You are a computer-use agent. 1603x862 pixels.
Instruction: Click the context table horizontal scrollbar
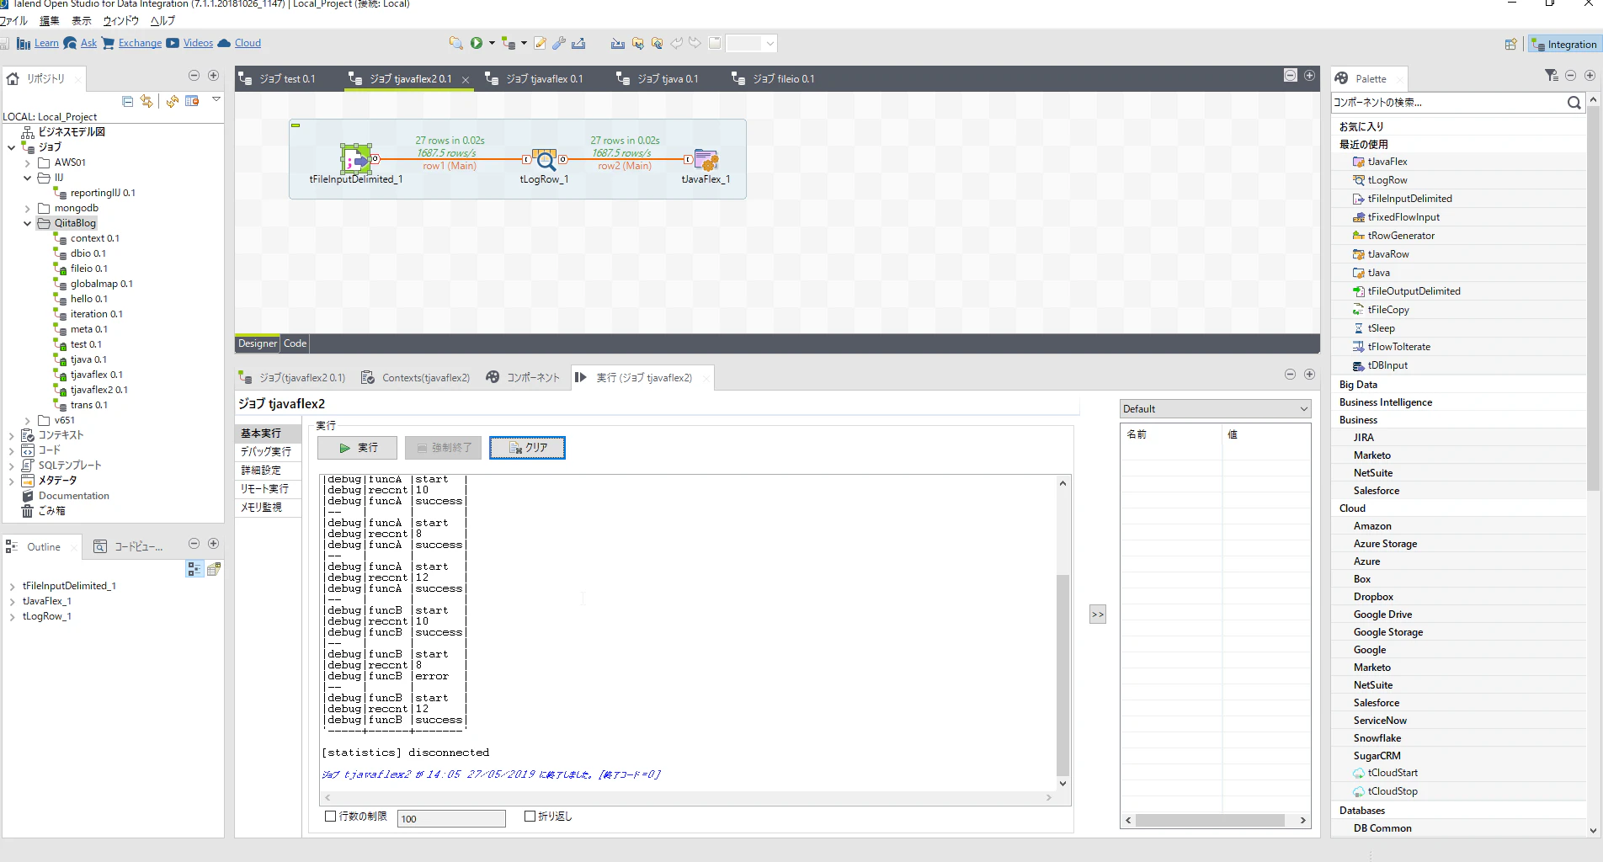1210,820
